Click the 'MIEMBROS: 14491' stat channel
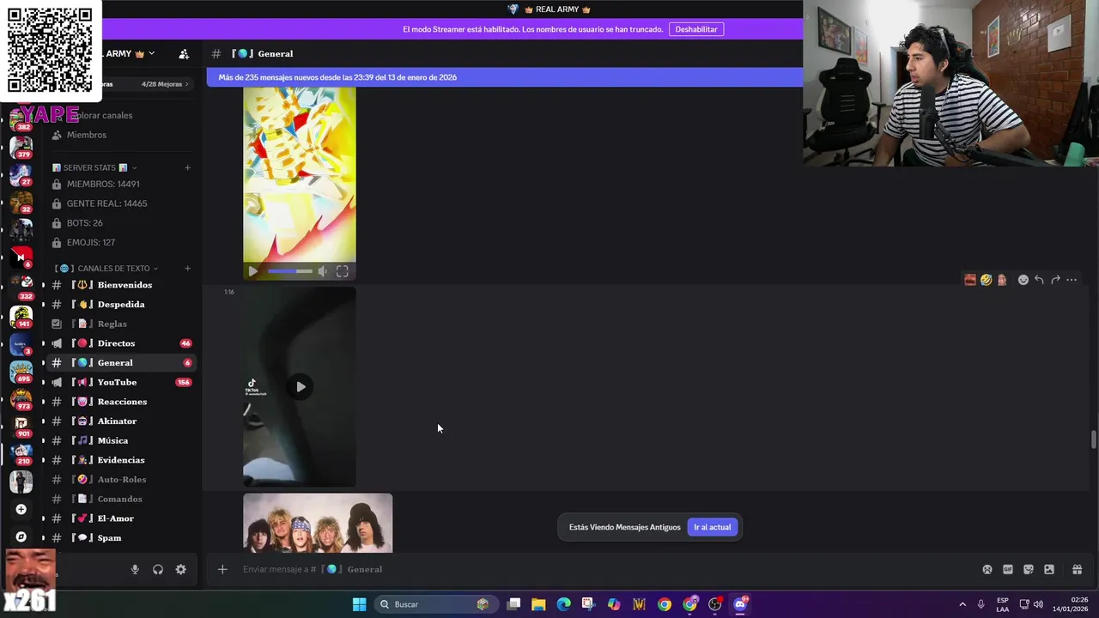Image resolution: width=1099 pixels, height=618 pixels. point(121,184)
